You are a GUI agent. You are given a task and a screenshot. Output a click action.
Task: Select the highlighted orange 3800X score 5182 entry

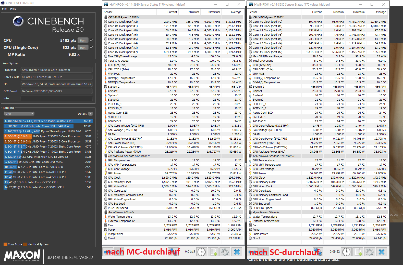[x=48, y=136]
